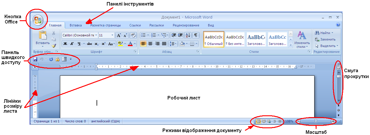The height and width of the screenshot is (135, 370).
Task: Toggle superscript x² formatting
Action: 103,44
